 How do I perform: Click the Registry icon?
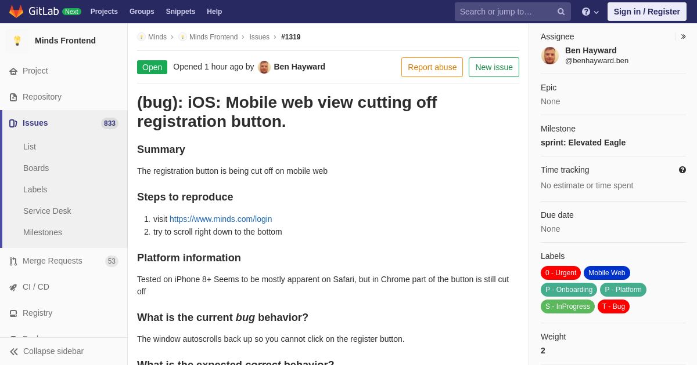click(x=13, y=313)
